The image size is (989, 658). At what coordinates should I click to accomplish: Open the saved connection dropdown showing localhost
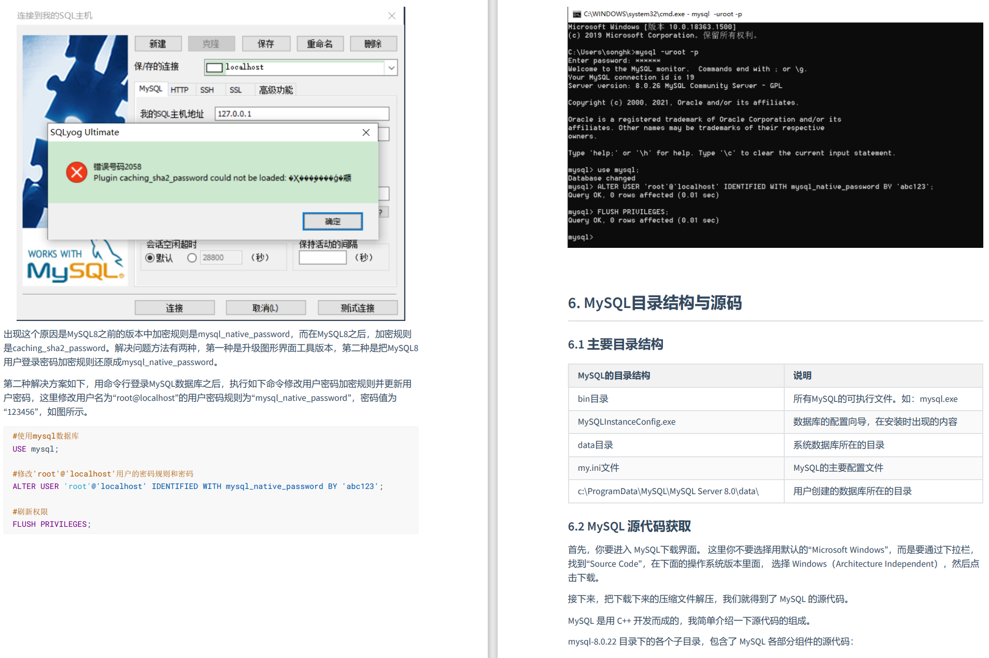point(391,67)
